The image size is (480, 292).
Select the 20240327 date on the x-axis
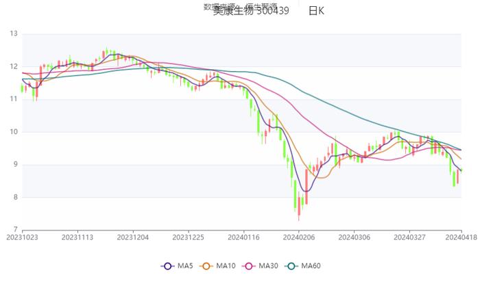click(x=410, y=237)
